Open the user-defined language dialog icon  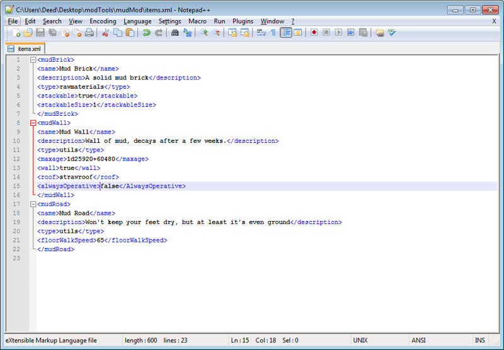pyautogui.click(x=298, y=33)
